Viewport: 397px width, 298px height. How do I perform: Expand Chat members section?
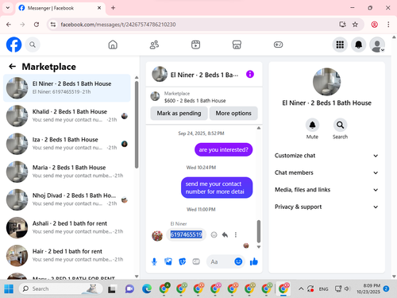click(x=326, y=172)
